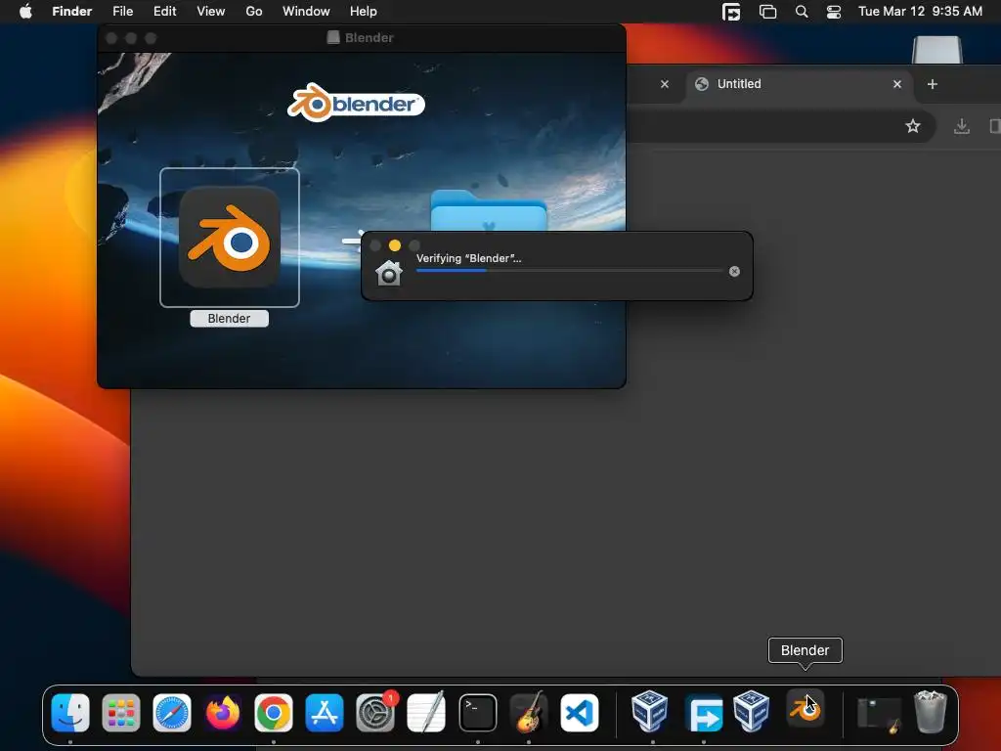Screen dimensions: 1001x751
Task: Click the blue arrow status icon in the menu bar
Action: 731,12
